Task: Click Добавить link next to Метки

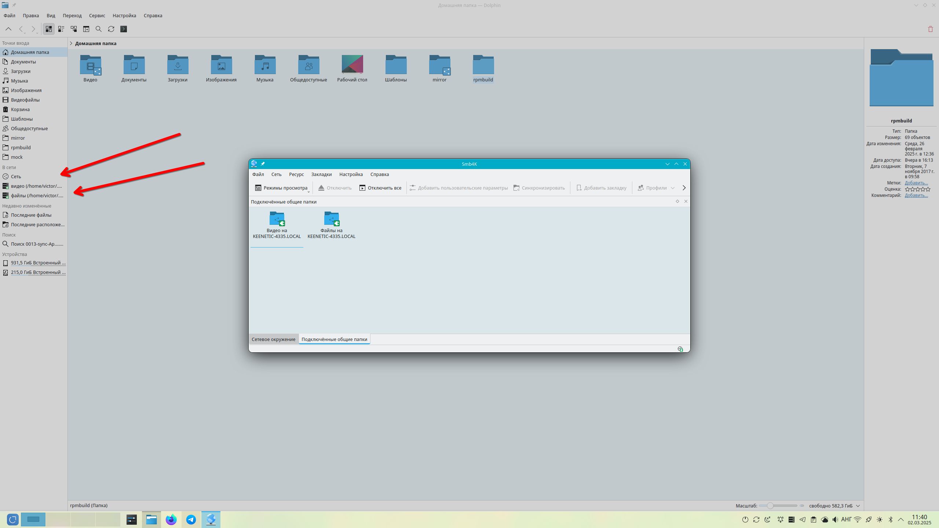Action: (916, 183)
